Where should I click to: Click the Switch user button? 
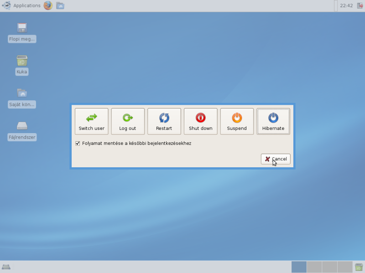91,121
